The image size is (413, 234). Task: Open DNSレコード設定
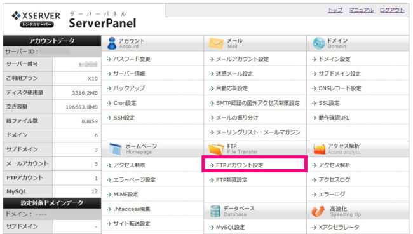[340, 88]
